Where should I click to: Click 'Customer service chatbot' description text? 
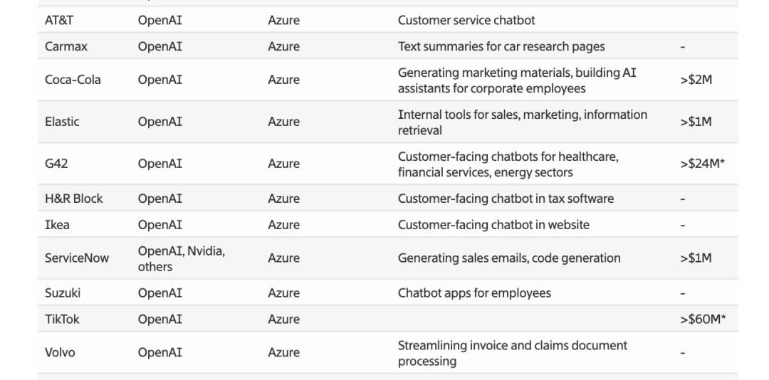466,21
